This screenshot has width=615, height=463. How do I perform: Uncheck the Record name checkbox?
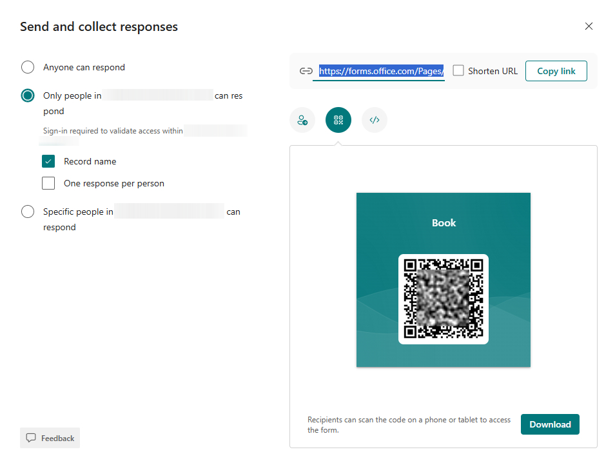[48, 161]
